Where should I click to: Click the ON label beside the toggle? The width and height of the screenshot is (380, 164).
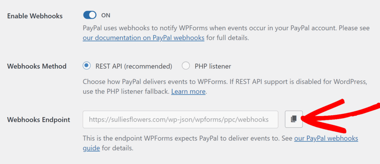106,15
